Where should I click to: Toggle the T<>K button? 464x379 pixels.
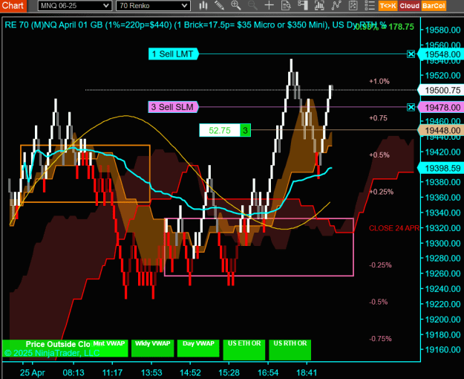[x=388, y=6]
